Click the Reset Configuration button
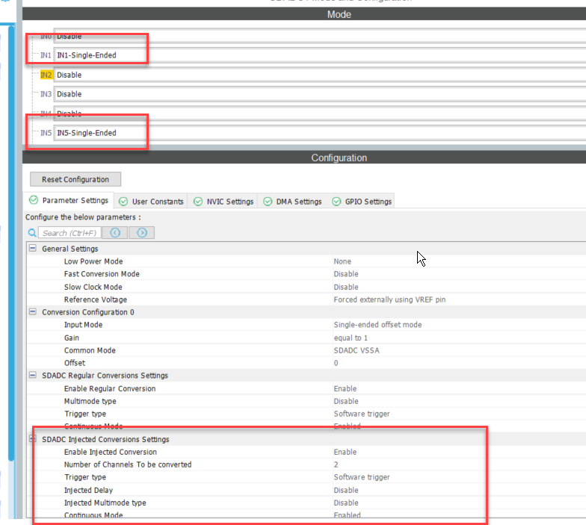Image resolution: width=586 pixels, height=525 pixels. click(x=75, y=179)
